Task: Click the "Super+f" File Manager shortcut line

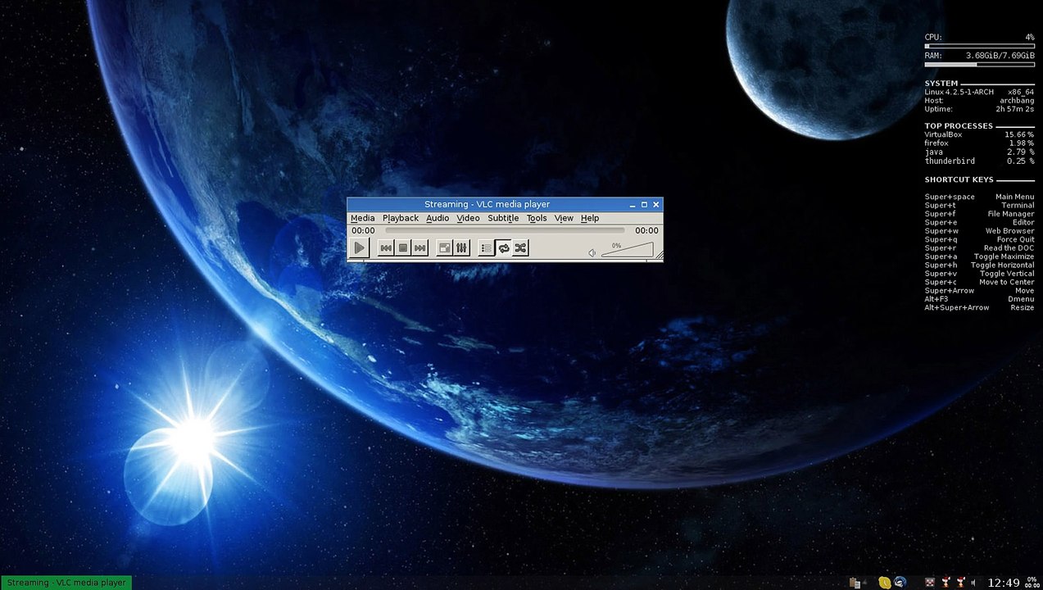Action: point(979,214)
